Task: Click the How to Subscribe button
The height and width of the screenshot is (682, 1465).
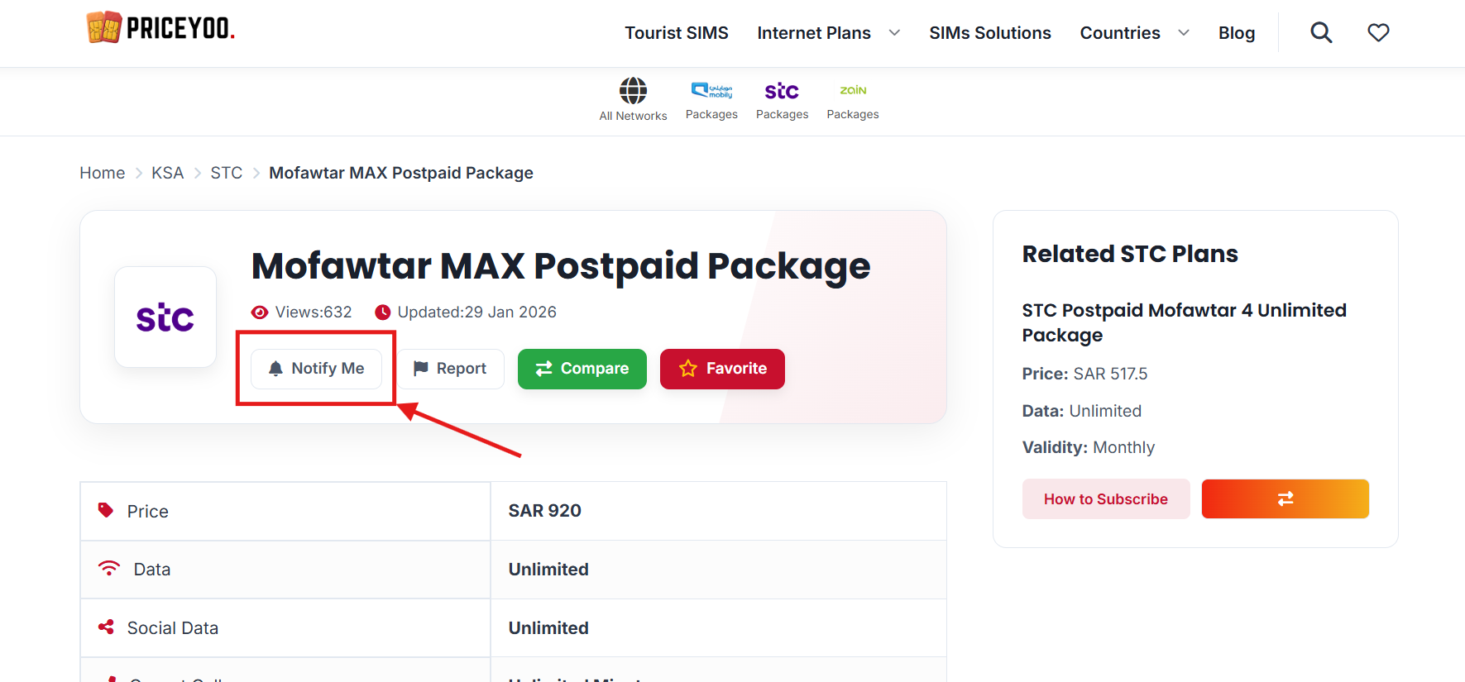Action: click(x=1105, y=498)
